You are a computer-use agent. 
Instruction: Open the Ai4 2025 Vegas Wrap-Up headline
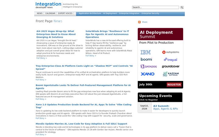click(x=56, y=34)
